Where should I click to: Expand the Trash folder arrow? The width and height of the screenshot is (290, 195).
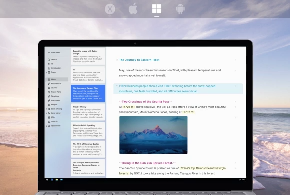tap(46, 72)
